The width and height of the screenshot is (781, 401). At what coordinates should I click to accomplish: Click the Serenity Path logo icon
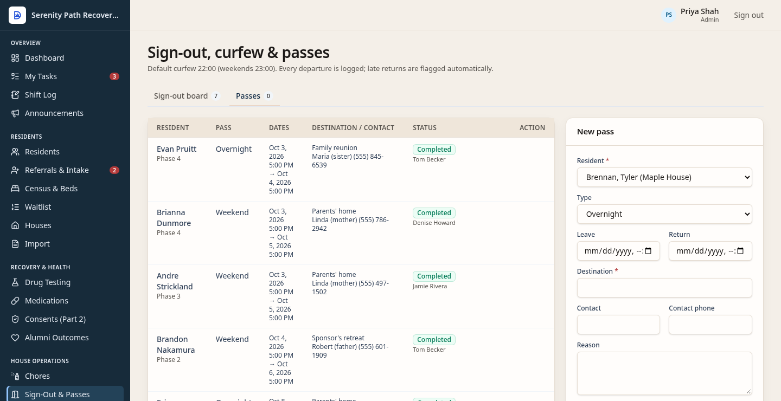tap(17, 15)
